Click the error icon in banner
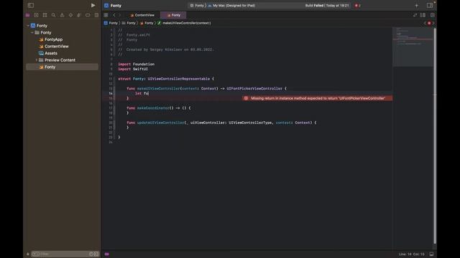The width and height of the screenshot is (460, 258). click(246, 98)
